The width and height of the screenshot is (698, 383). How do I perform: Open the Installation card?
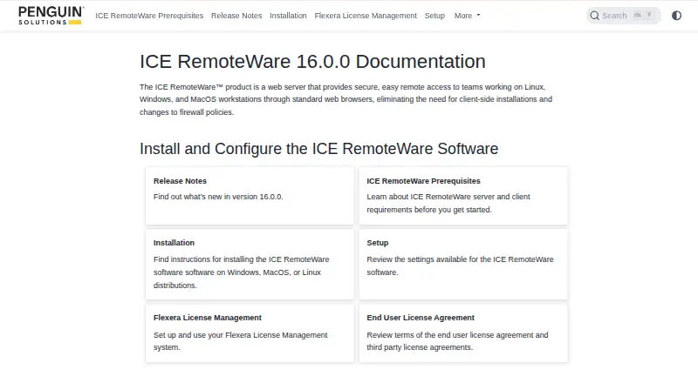[250, 265]
